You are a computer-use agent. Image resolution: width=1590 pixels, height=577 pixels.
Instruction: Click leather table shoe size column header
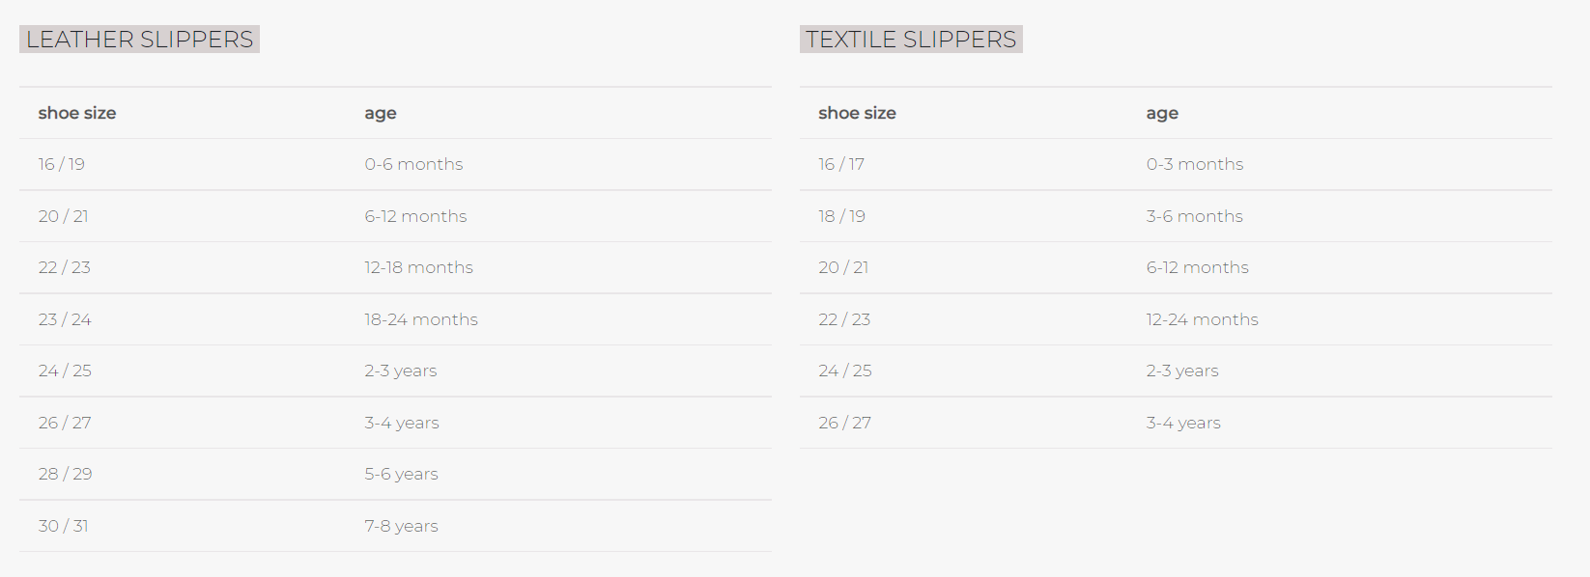click(x=77, y=113)
